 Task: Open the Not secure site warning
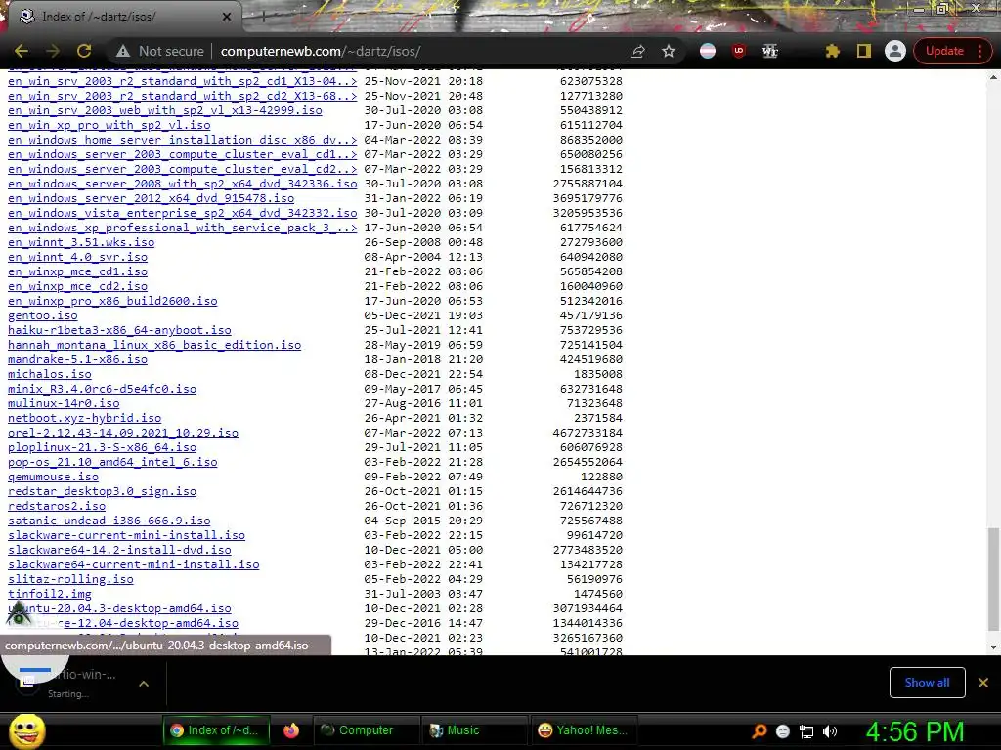[160, 51]
